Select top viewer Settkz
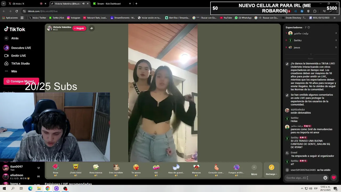Image resolution: width=341 pixels, height=192 pixels. [311, 41]
